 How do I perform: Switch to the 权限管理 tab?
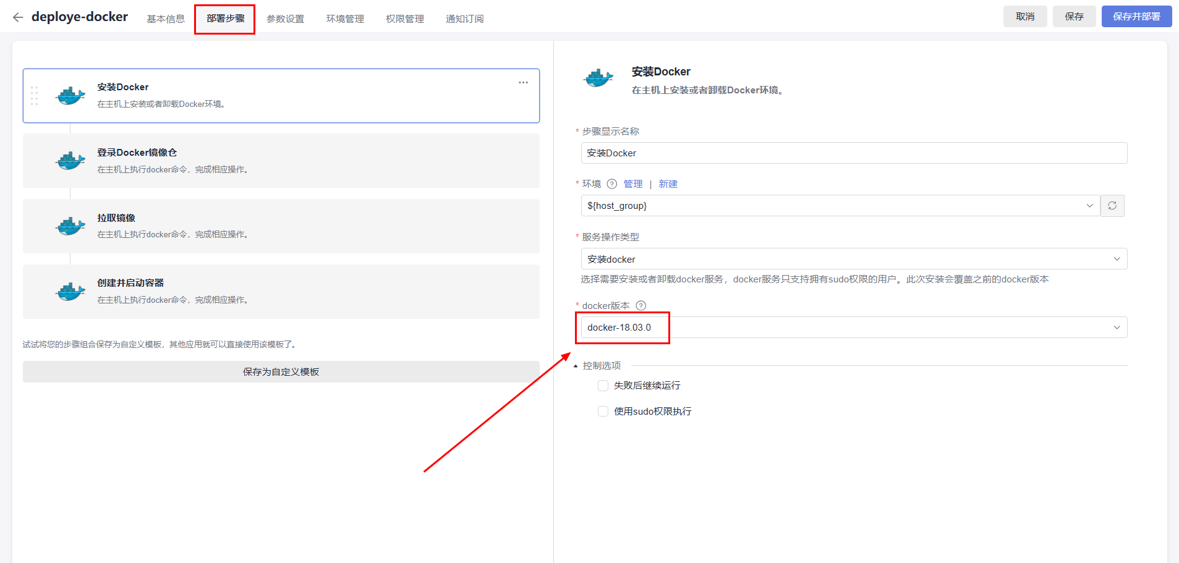pos(405,19)
